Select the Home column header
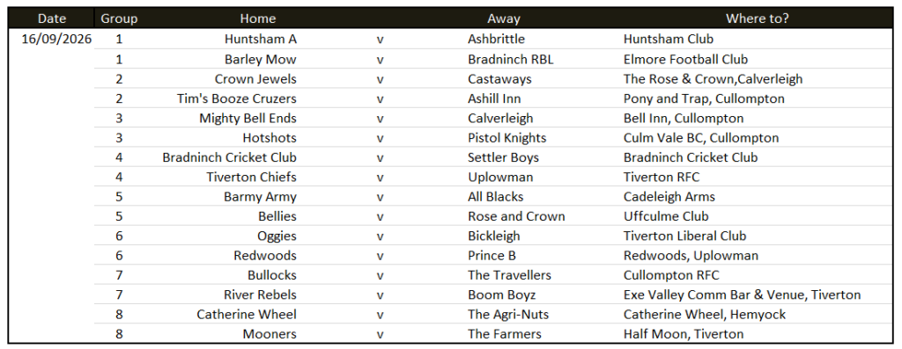This screenshot has height=349, width=902. [x=258, y=18]
